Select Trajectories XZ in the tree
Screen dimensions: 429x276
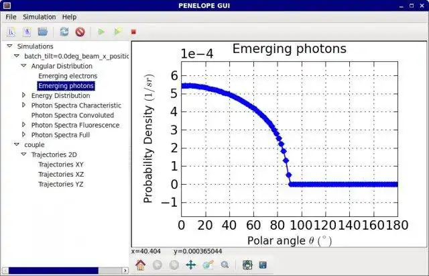coord(61,175)
